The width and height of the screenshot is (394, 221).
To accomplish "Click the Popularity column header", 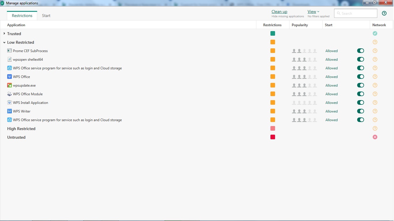I will pos(300,25).
